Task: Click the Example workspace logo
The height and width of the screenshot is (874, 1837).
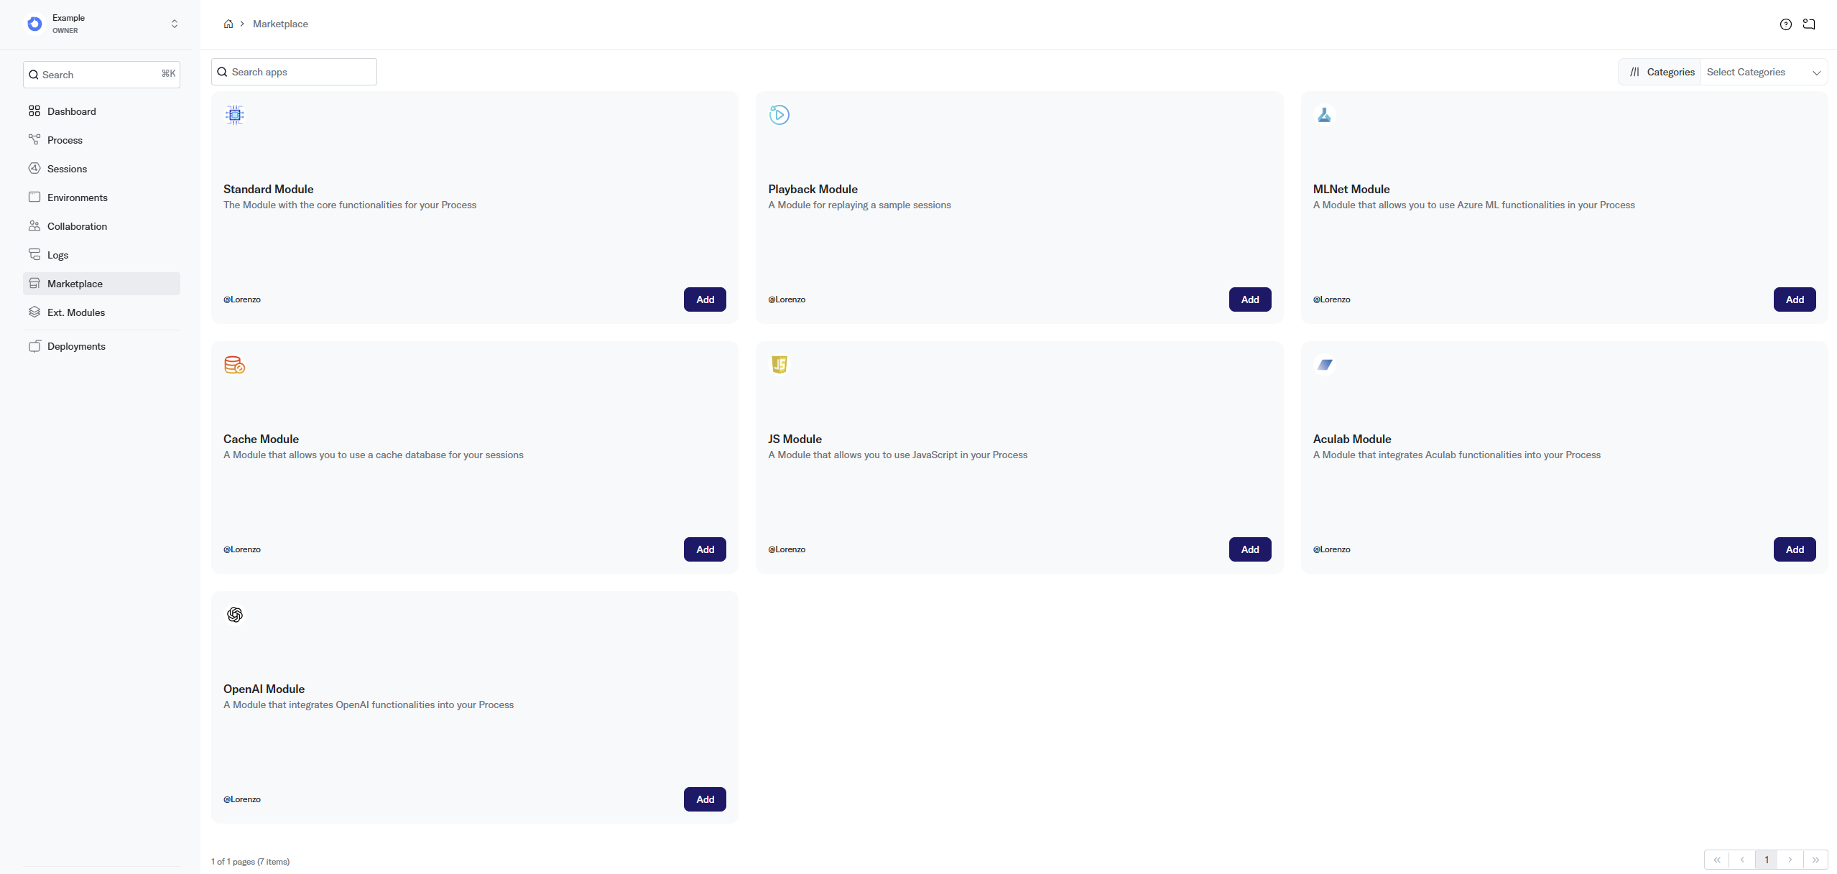Action: (x=34, y=24)
